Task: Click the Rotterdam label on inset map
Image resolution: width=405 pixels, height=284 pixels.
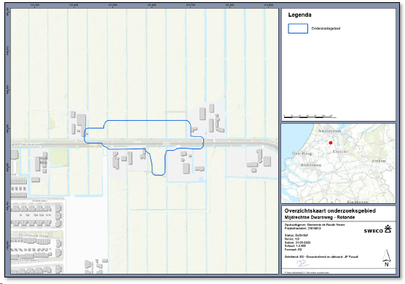Action: 311,165
